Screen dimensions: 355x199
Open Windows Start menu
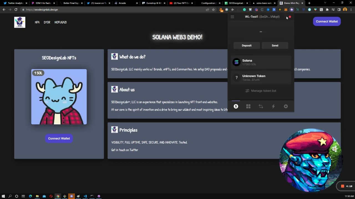(3, 196)
